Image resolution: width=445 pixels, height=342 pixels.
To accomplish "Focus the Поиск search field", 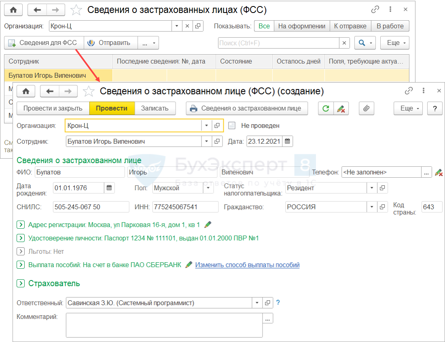I will point(278,43).
